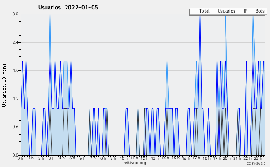Screen dimensions: 270x167
Task: Click the 'Total' legend label
Action: click(204, 11)
